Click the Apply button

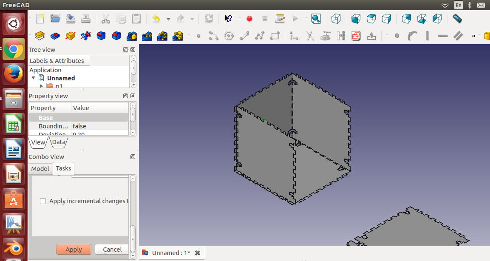point(74,250)
